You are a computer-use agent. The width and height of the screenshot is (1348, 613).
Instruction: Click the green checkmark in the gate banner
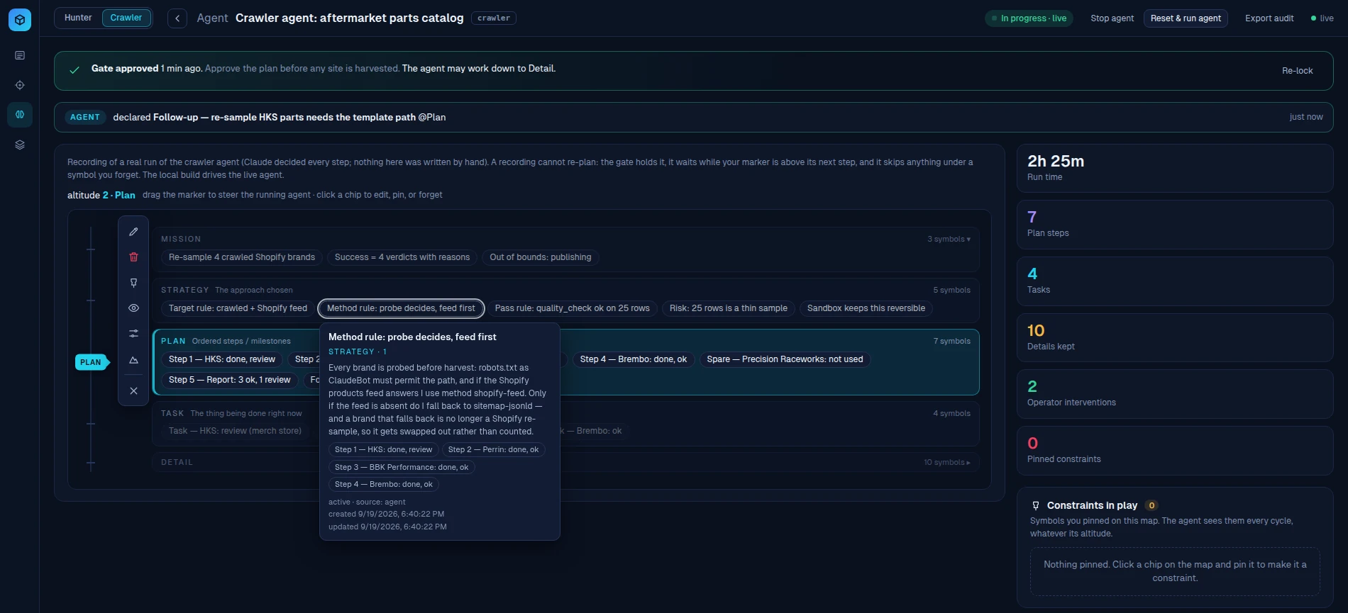74,70
